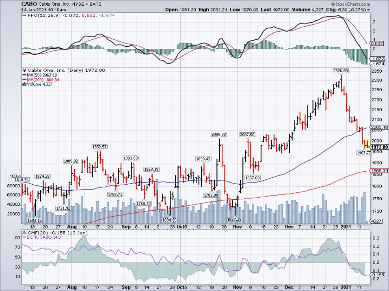Click the 1952.57 price label
Viewport: 389px width, 291px height.
99,147
